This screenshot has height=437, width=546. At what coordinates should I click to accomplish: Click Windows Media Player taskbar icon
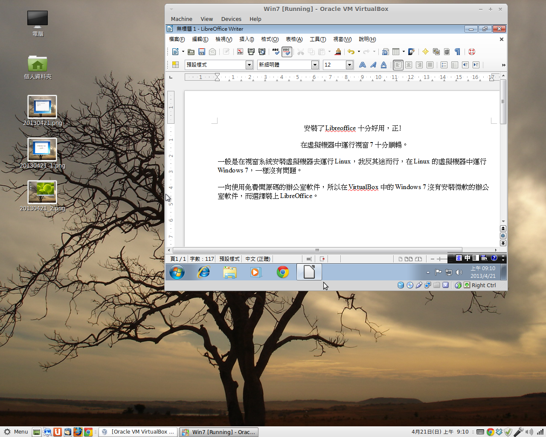pyautogui.click(x=256, y=272)
